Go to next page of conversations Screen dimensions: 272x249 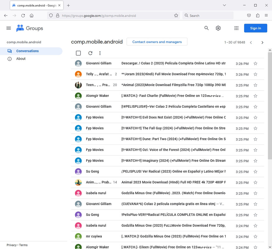(262, 43)
